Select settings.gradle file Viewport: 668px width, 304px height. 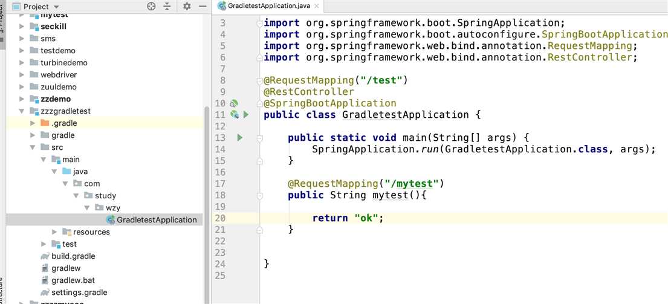point(79,293)
